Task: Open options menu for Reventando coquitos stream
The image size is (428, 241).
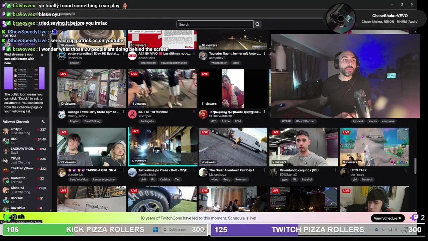Action: click(335, 170)
